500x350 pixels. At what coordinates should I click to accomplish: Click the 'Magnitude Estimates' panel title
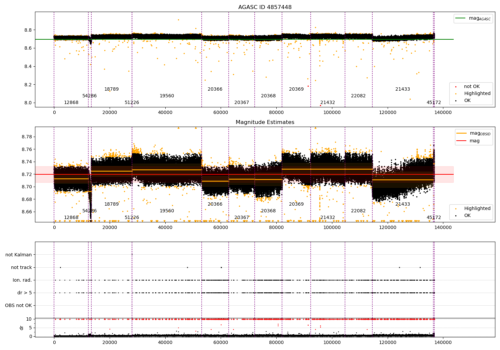265,122
